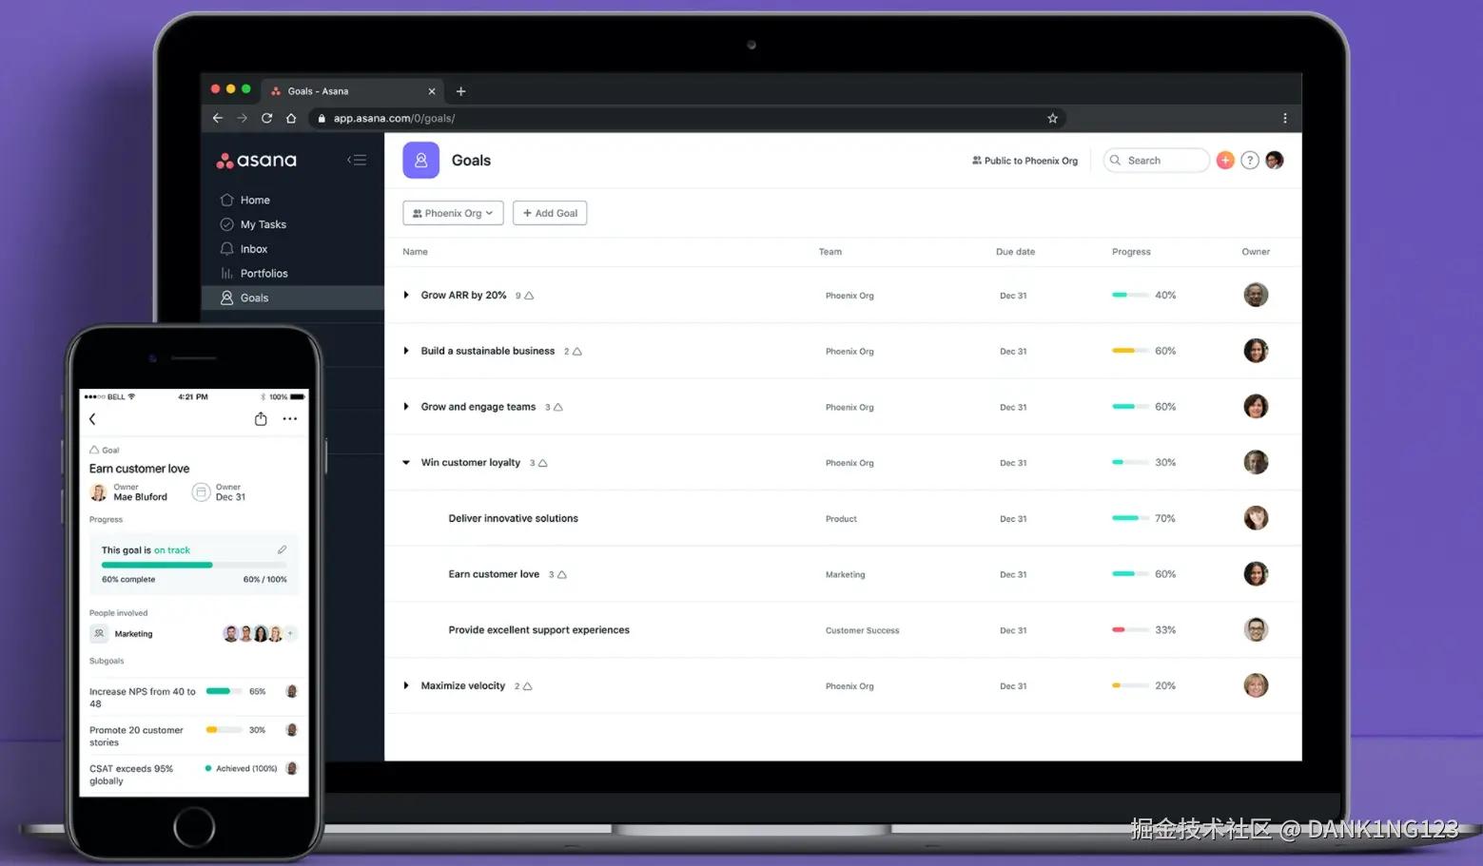Click owner avatar for Provide excellent support experiences

pos(1256,629)
